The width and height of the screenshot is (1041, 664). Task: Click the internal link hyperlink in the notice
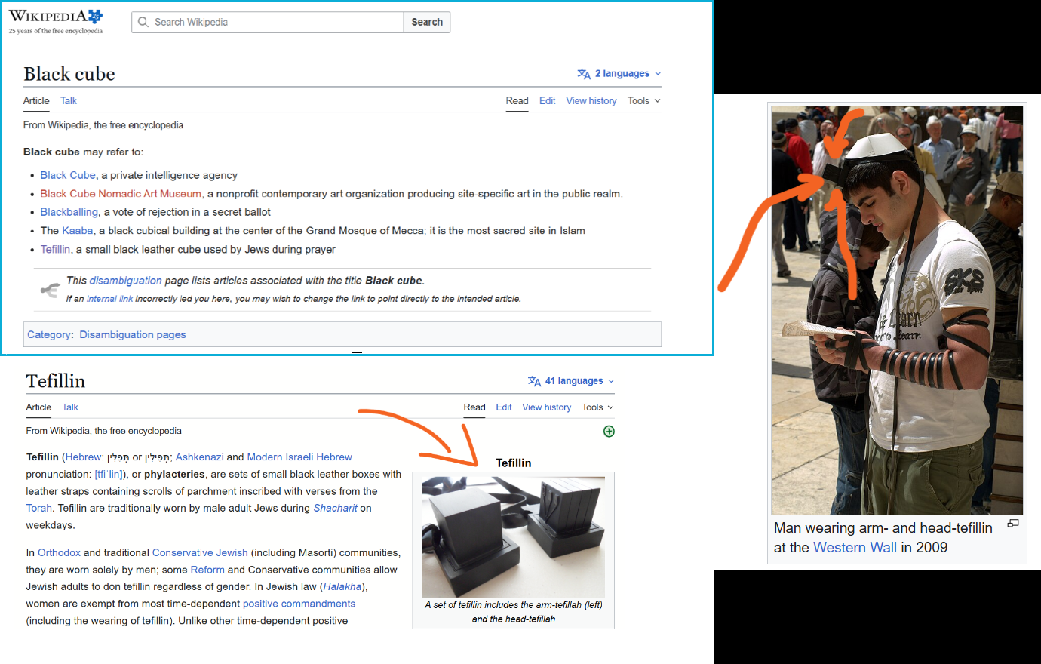109,299
